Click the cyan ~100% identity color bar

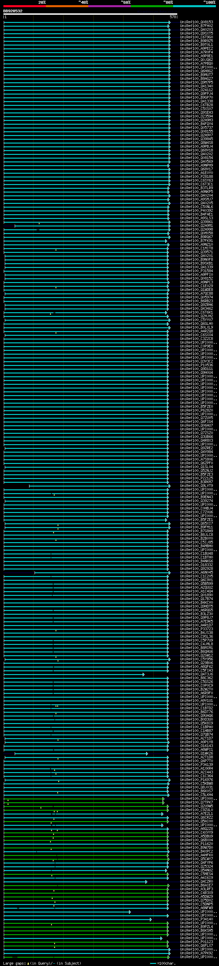click(x=194, y=6)
